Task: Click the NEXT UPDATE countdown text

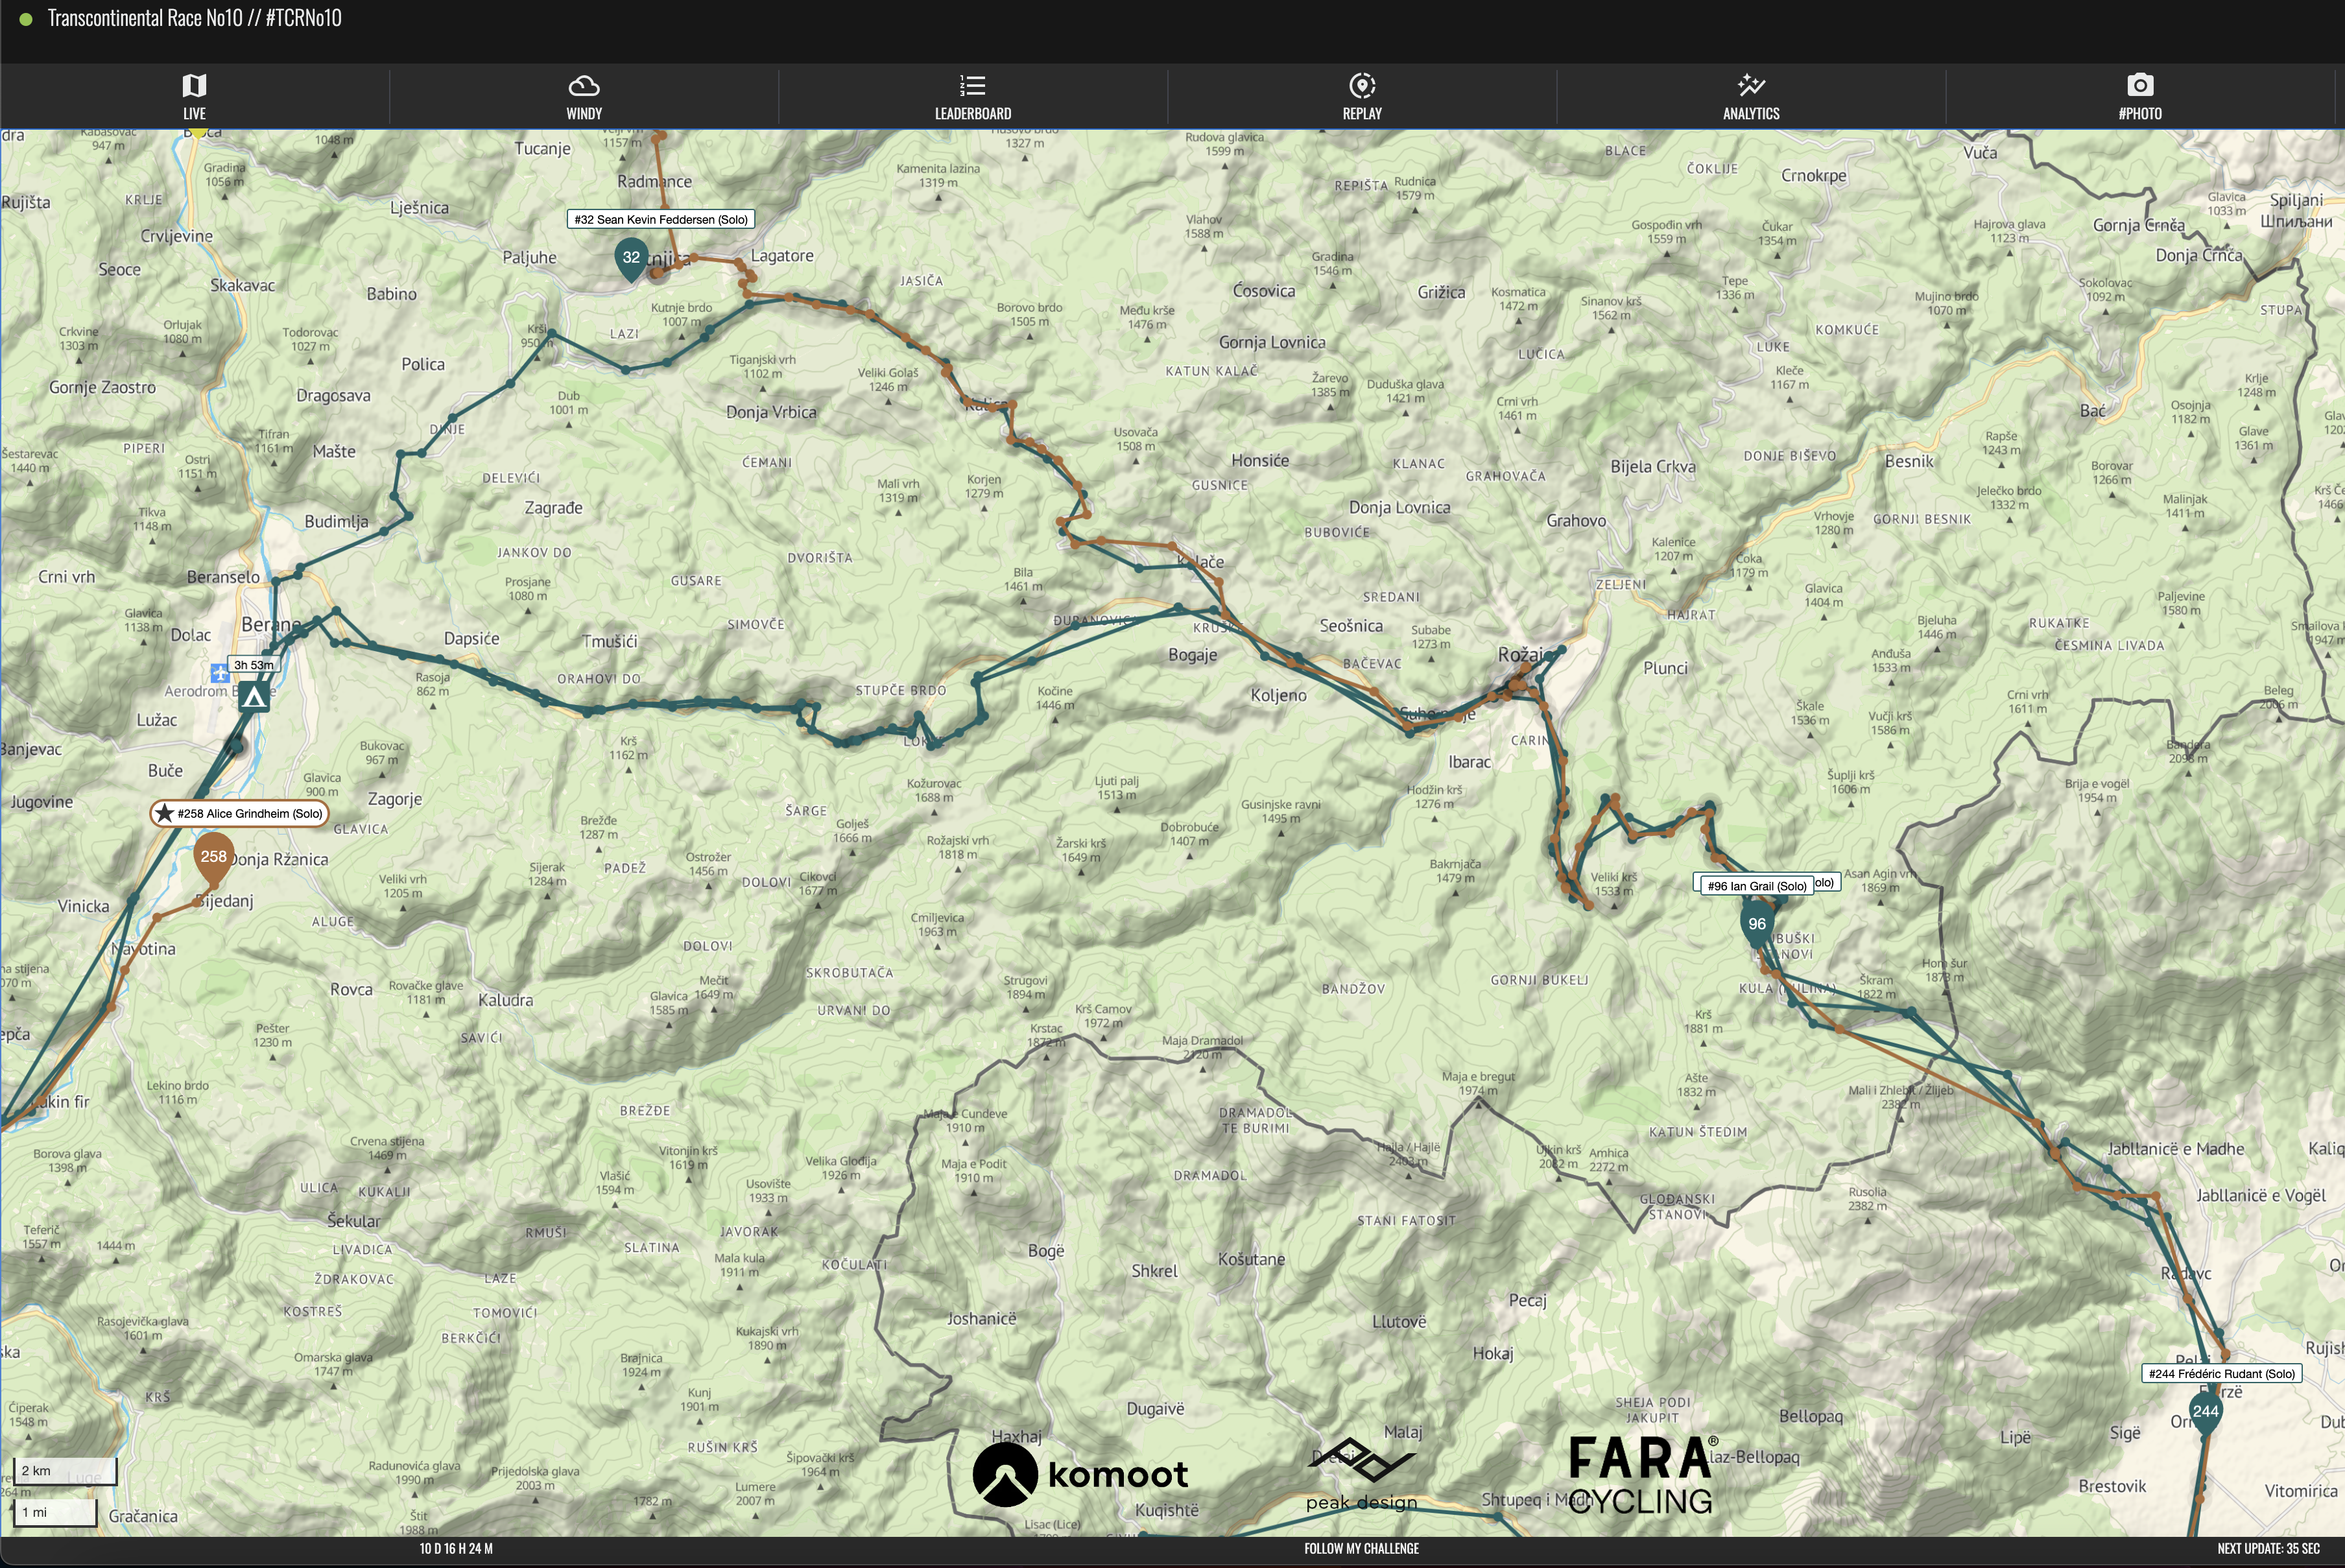Action: [2268, 1548]
